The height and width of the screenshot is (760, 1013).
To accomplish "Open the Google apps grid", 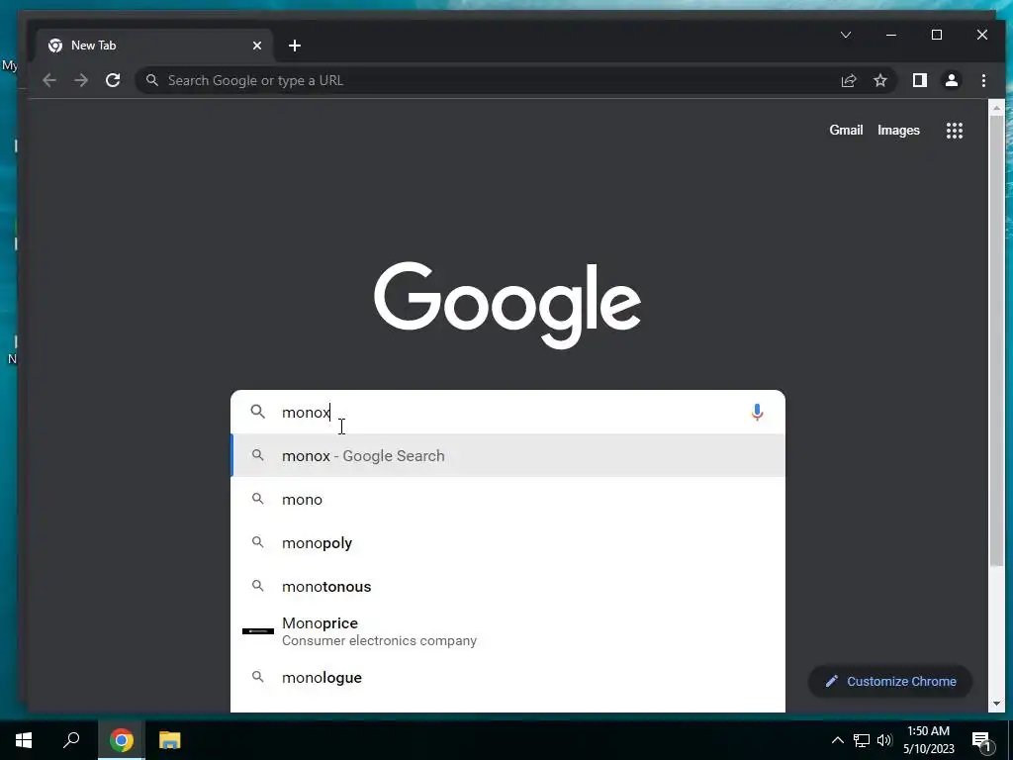I will point(955,131).
